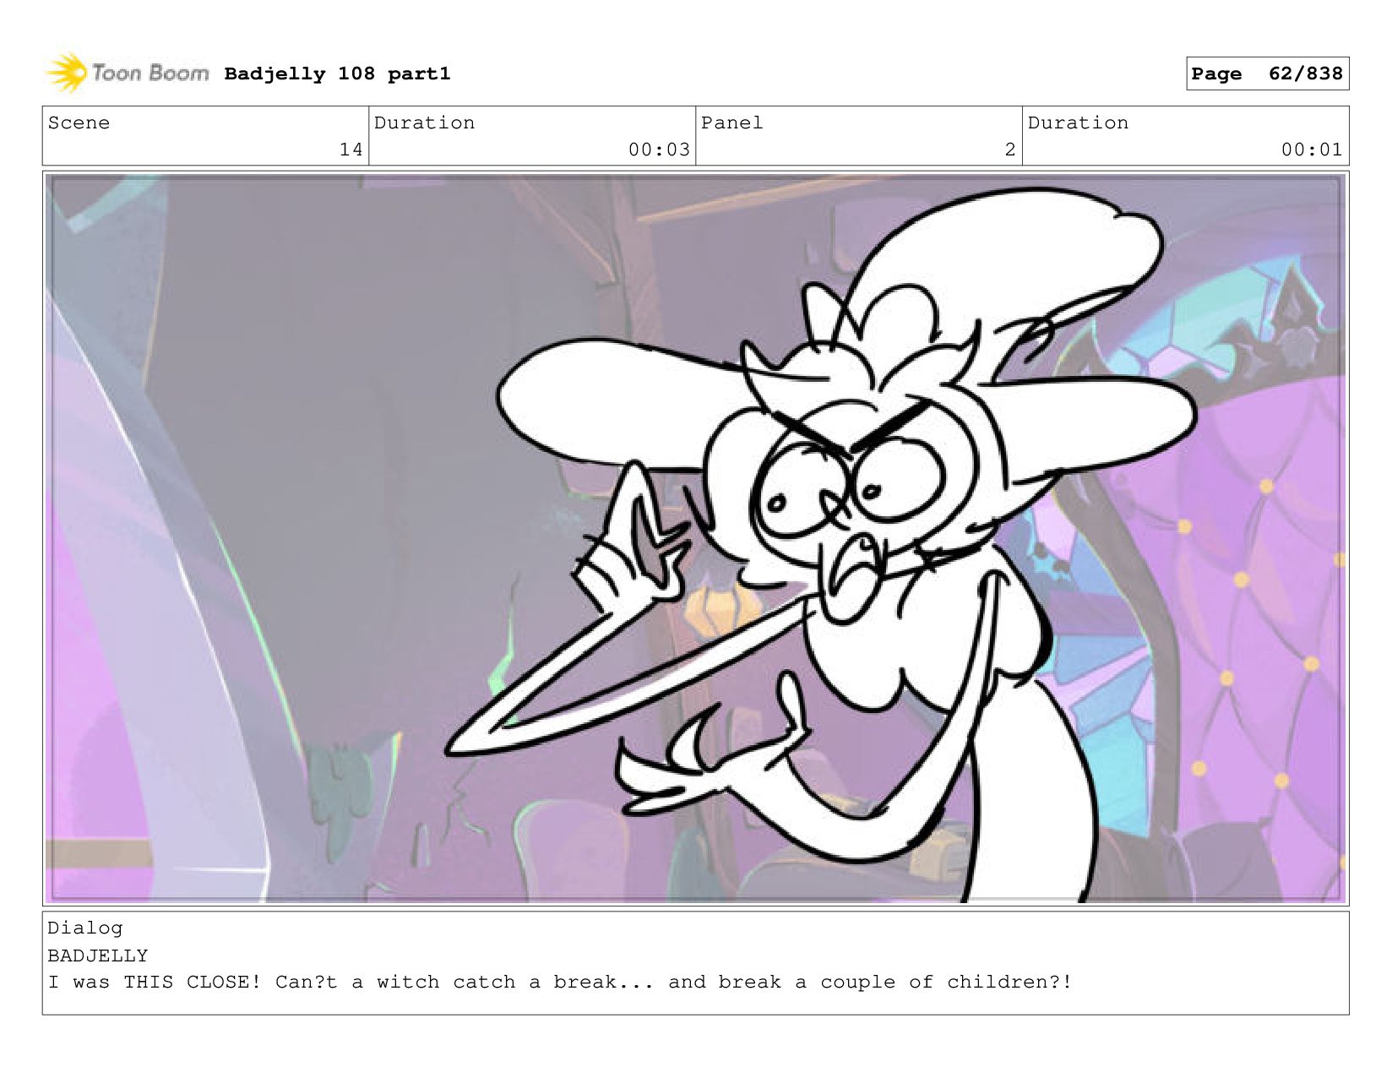Click the scene duration '00:03'

click(659, 150)
